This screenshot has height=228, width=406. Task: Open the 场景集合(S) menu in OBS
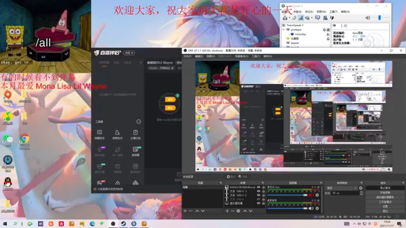pyautogui.click(x=242, y=56)
